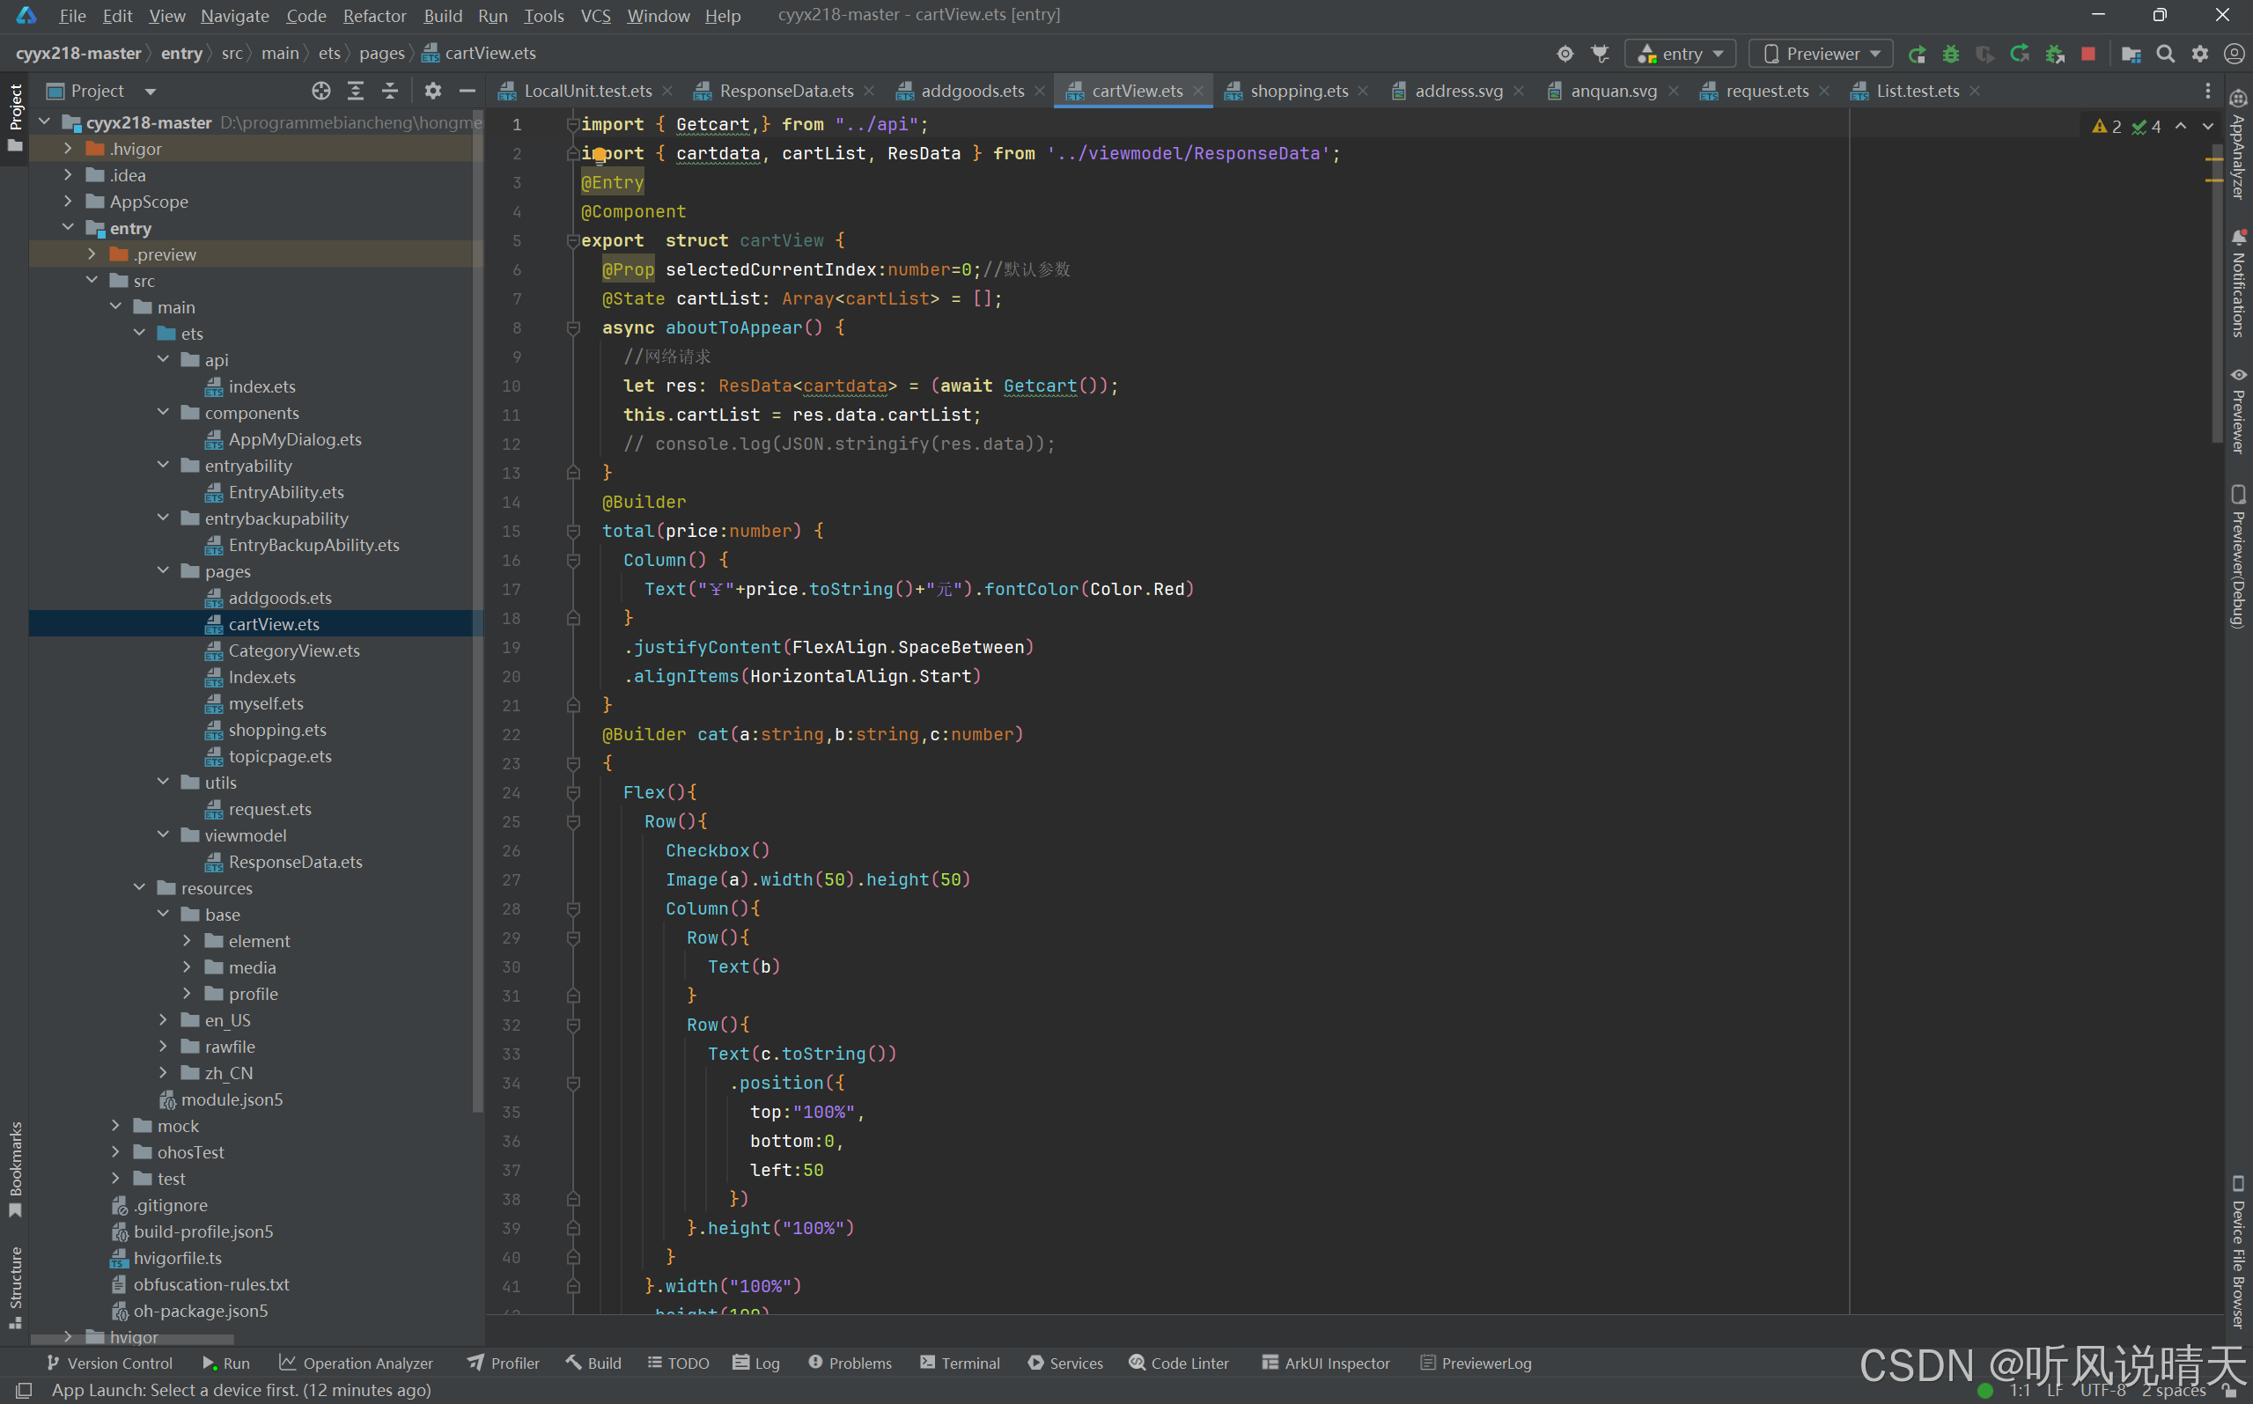Toggle the Structure side panel
The height and width of the screenshot is (1404, 2253).
tap(15, 1286)
